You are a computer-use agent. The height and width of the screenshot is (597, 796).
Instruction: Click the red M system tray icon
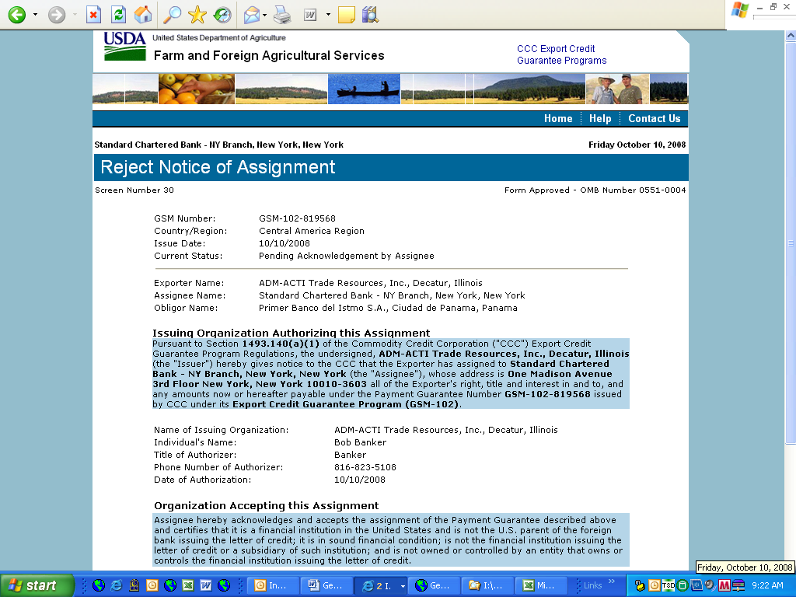[724, 585]
